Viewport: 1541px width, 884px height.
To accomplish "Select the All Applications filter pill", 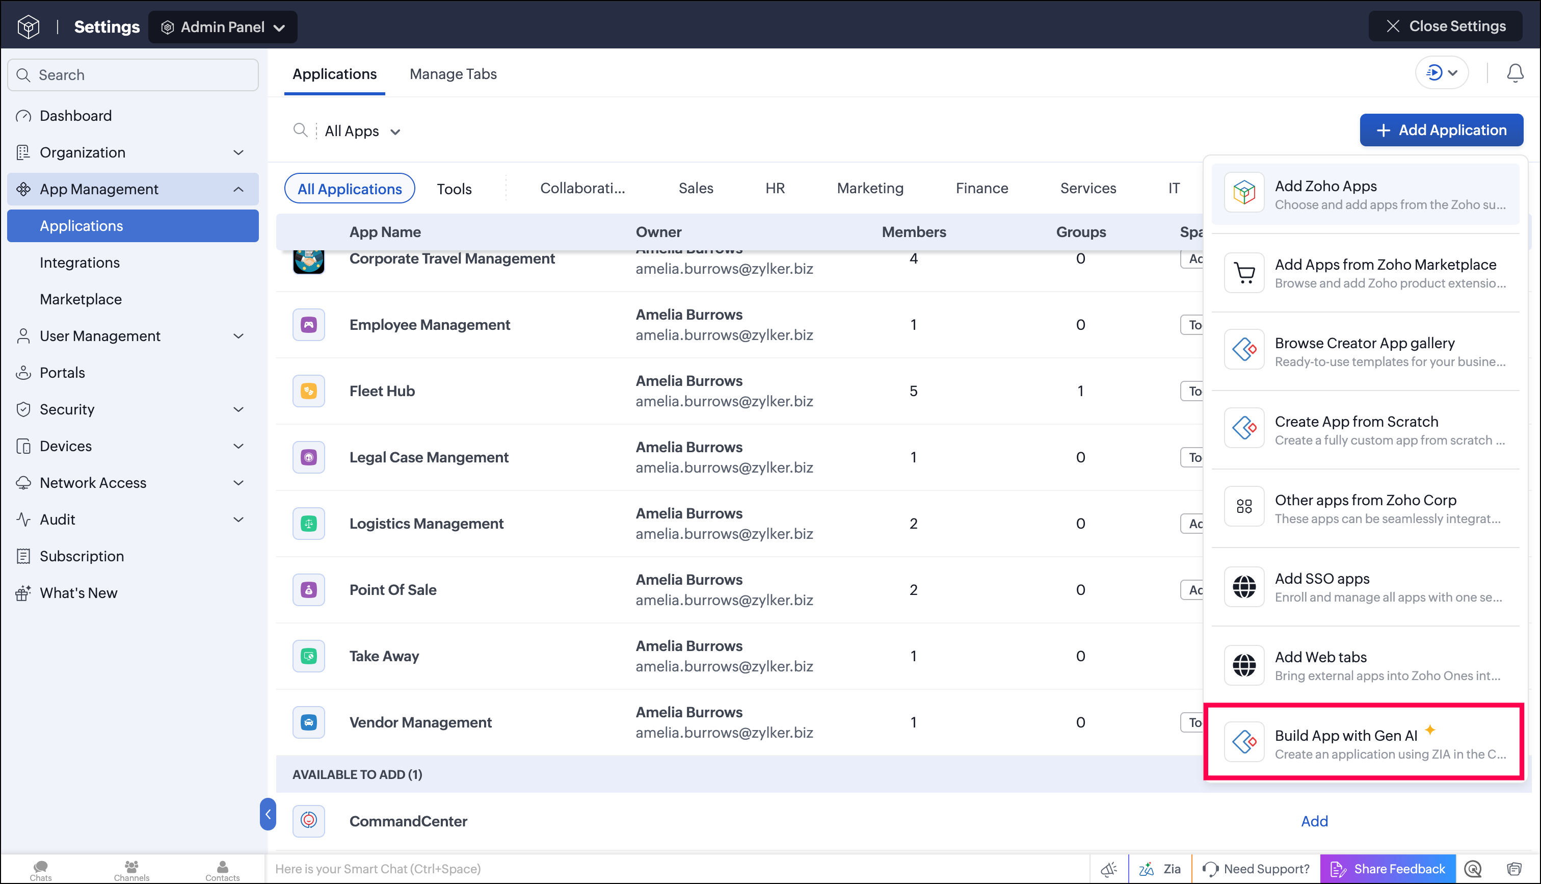I will (x=350, y=189).
